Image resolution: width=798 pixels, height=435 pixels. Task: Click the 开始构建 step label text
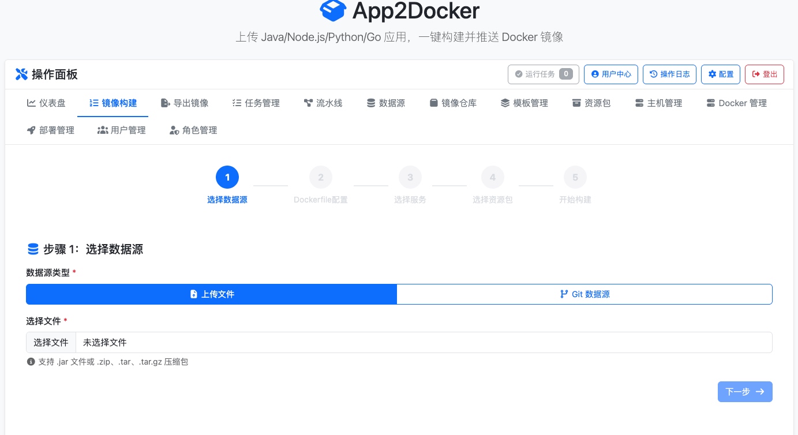575,200
